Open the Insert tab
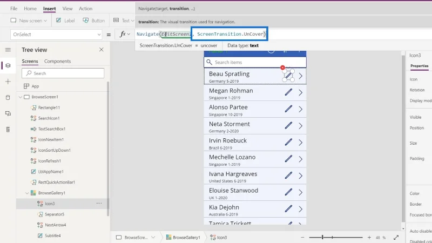This screenshot has width=432, height=243. [x=49, y=9]
